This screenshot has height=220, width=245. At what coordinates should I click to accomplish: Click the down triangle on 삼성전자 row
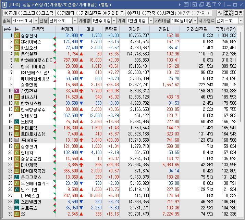click(81, 36)
